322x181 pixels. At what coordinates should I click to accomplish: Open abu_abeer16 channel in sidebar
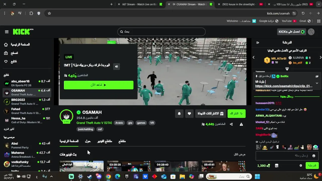coord(27,83)
